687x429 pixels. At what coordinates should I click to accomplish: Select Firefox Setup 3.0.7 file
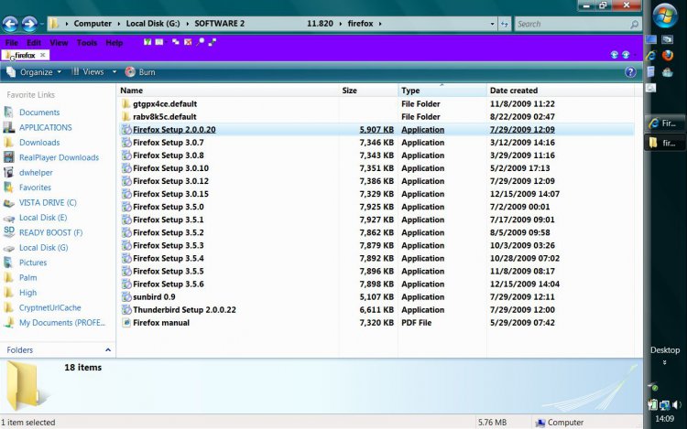[169, 143]
